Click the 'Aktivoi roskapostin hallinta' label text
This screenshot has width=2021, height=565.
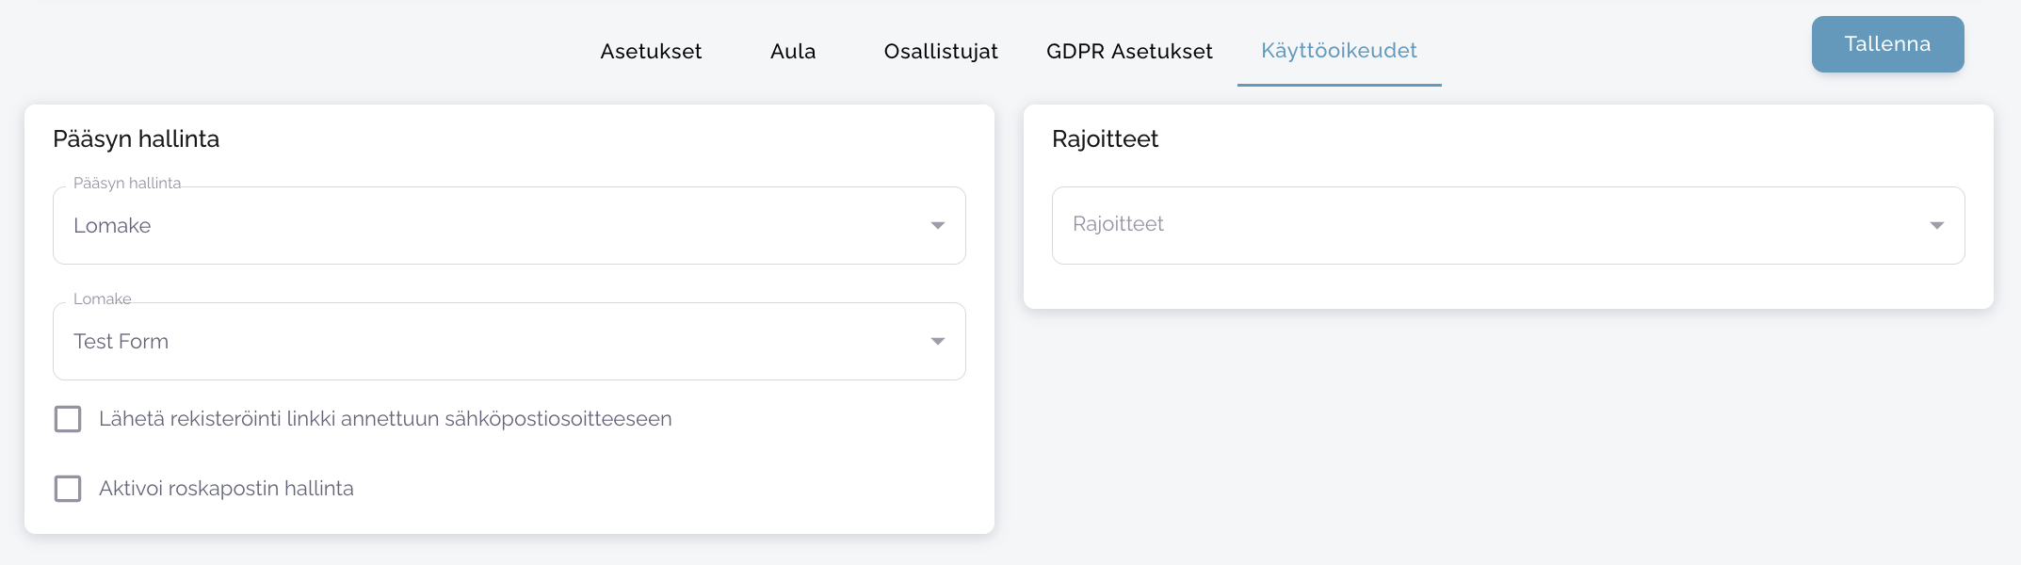point(226,489)
